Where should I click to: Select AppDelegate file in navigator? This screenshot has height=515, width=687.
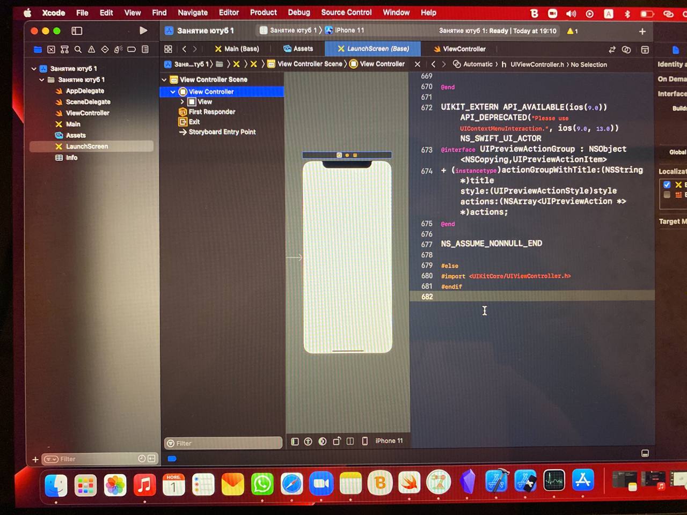click(85, 91)
